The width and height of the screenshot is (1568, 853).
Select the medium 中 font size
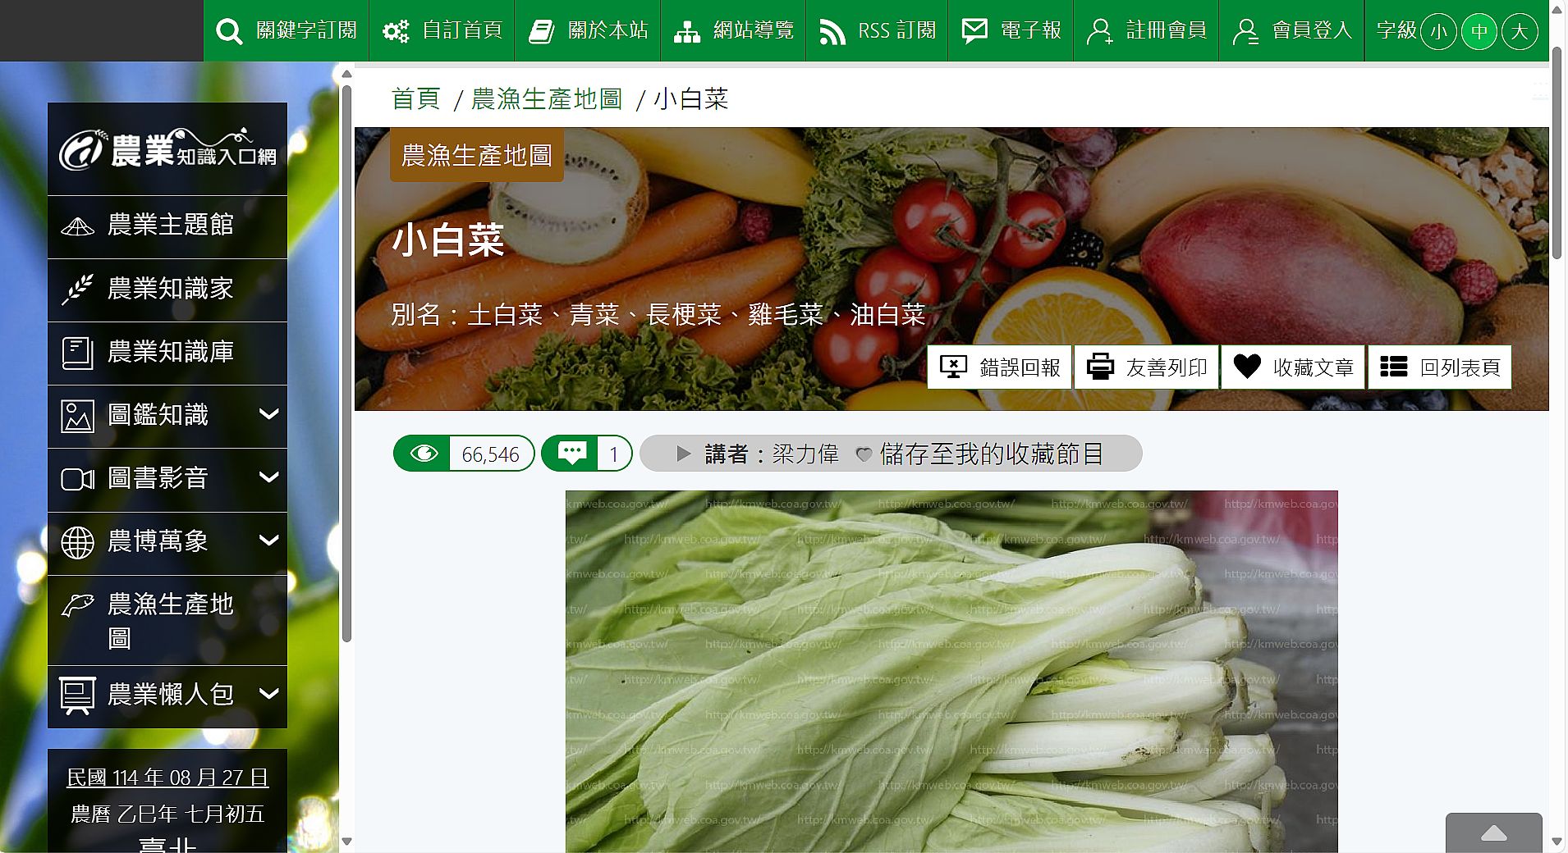1479,31
